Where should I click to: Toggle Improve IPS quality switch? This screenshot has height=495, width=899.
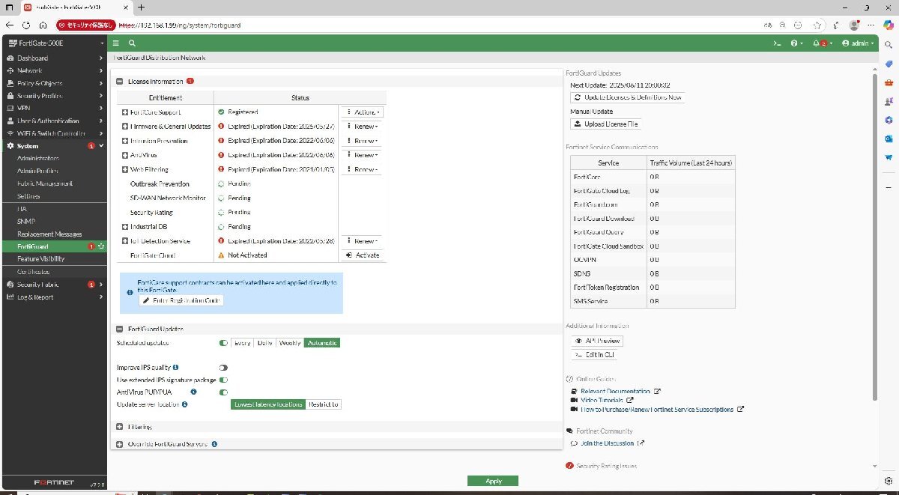pyautogui.click(x=223, y=368)
